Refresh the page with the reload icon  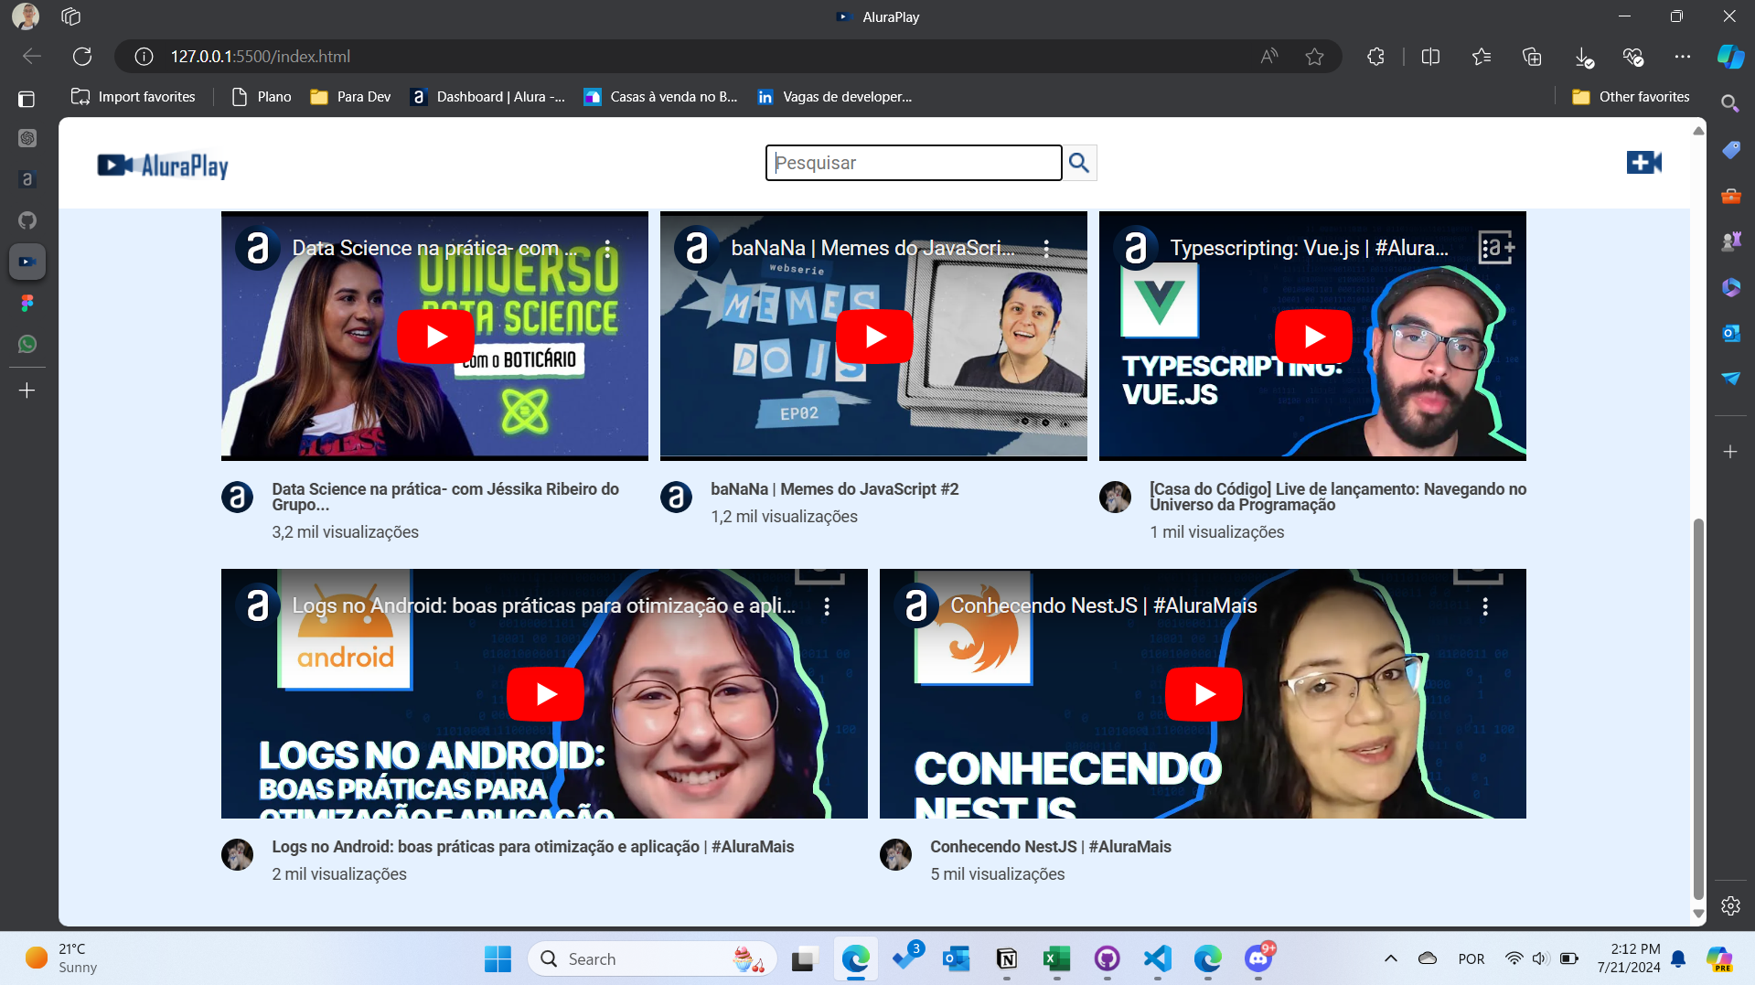[82, 57]
